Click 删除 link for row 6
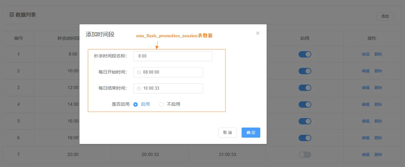This screenshot has height=167, width=405. 378,138
